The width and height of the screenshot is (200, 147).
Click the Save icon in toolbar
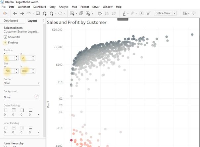coord(37,14)
